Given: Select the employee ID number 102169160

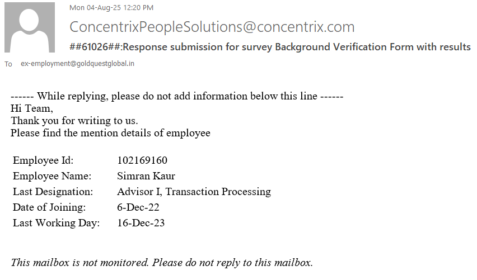Looking at the screenshot, I should [x=142, y=161].
